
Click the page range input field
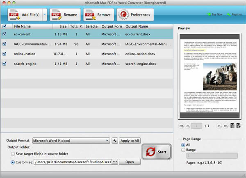[212, 156]
